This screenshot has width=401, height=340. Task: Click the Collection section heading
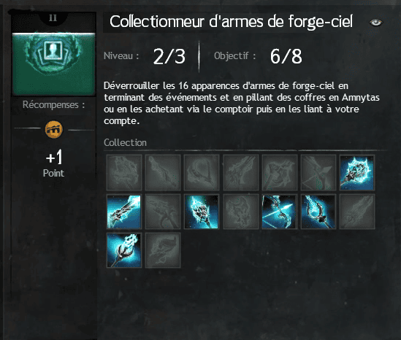(x=126, y=142)
